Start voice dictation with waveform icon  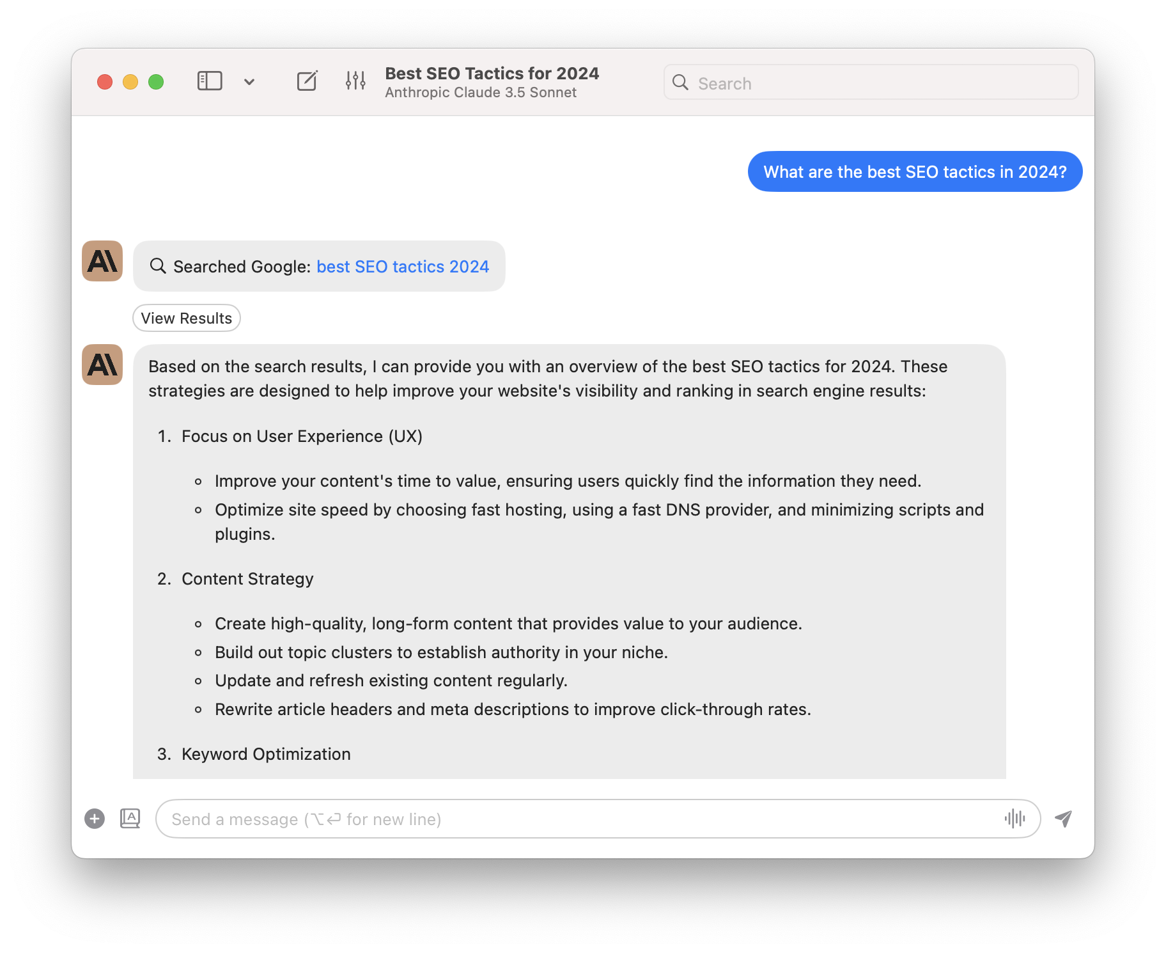click(1014, 819)
